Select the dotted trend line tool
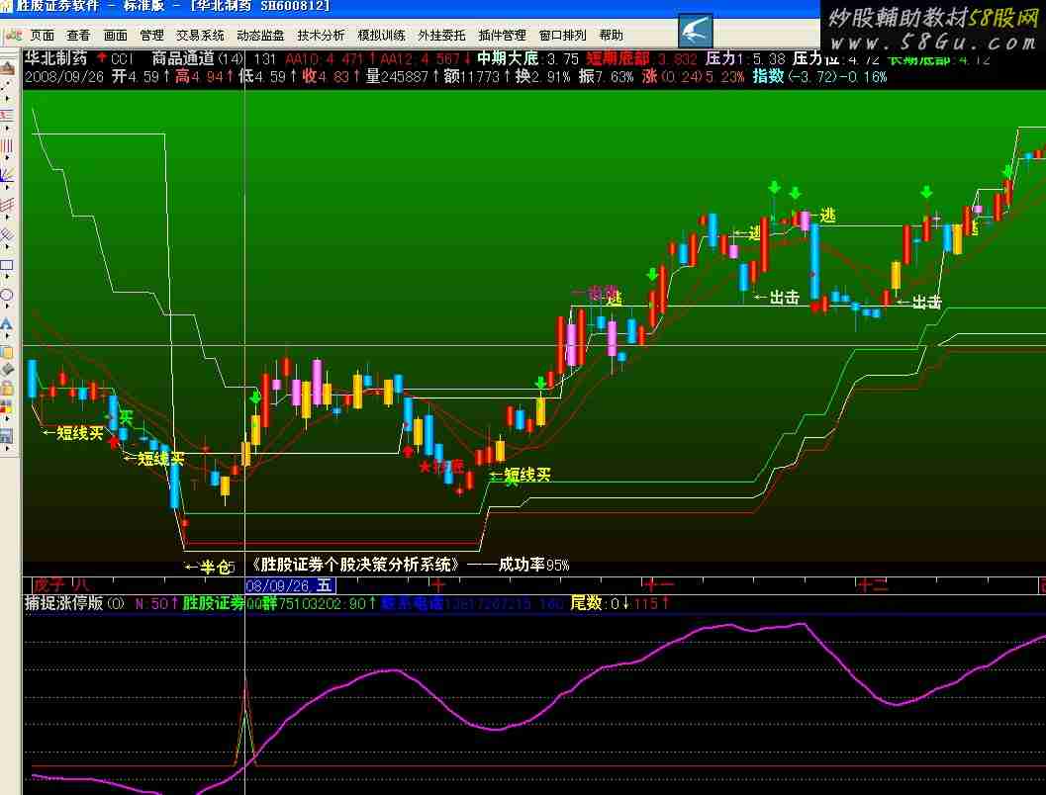This screenshot has width=1046, height=795. coord(7,85)
